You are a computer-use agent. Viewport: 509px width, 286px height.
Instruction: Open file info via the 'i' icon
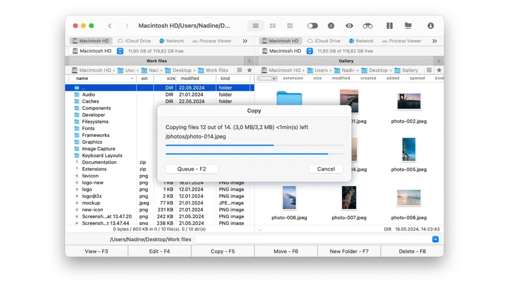[331, 26]
